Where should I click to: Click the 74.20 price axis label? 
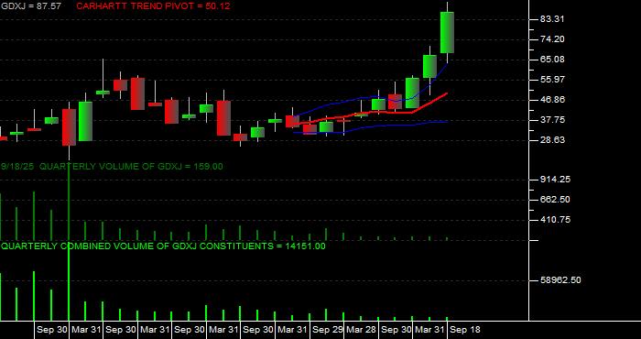553,39
